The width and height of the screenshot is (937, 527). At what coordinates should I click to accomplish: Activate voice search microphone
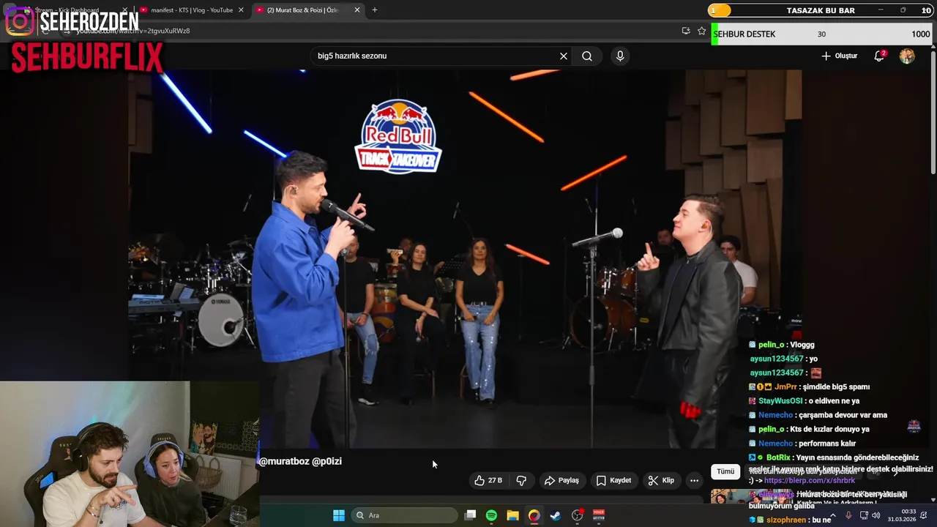[x=620, y=56]
